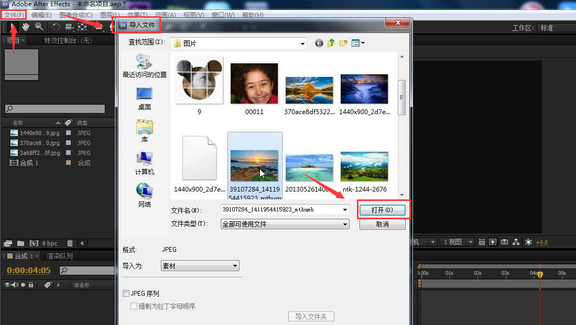Open Fast Previews options
576x325 pixels.
pos(493,242)
